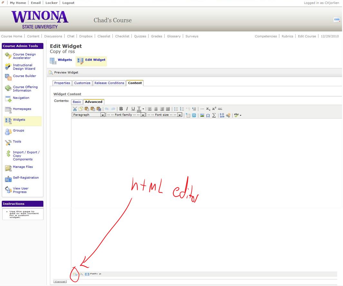
Task: Apply superscript formatting
Action: click(214, 109)
